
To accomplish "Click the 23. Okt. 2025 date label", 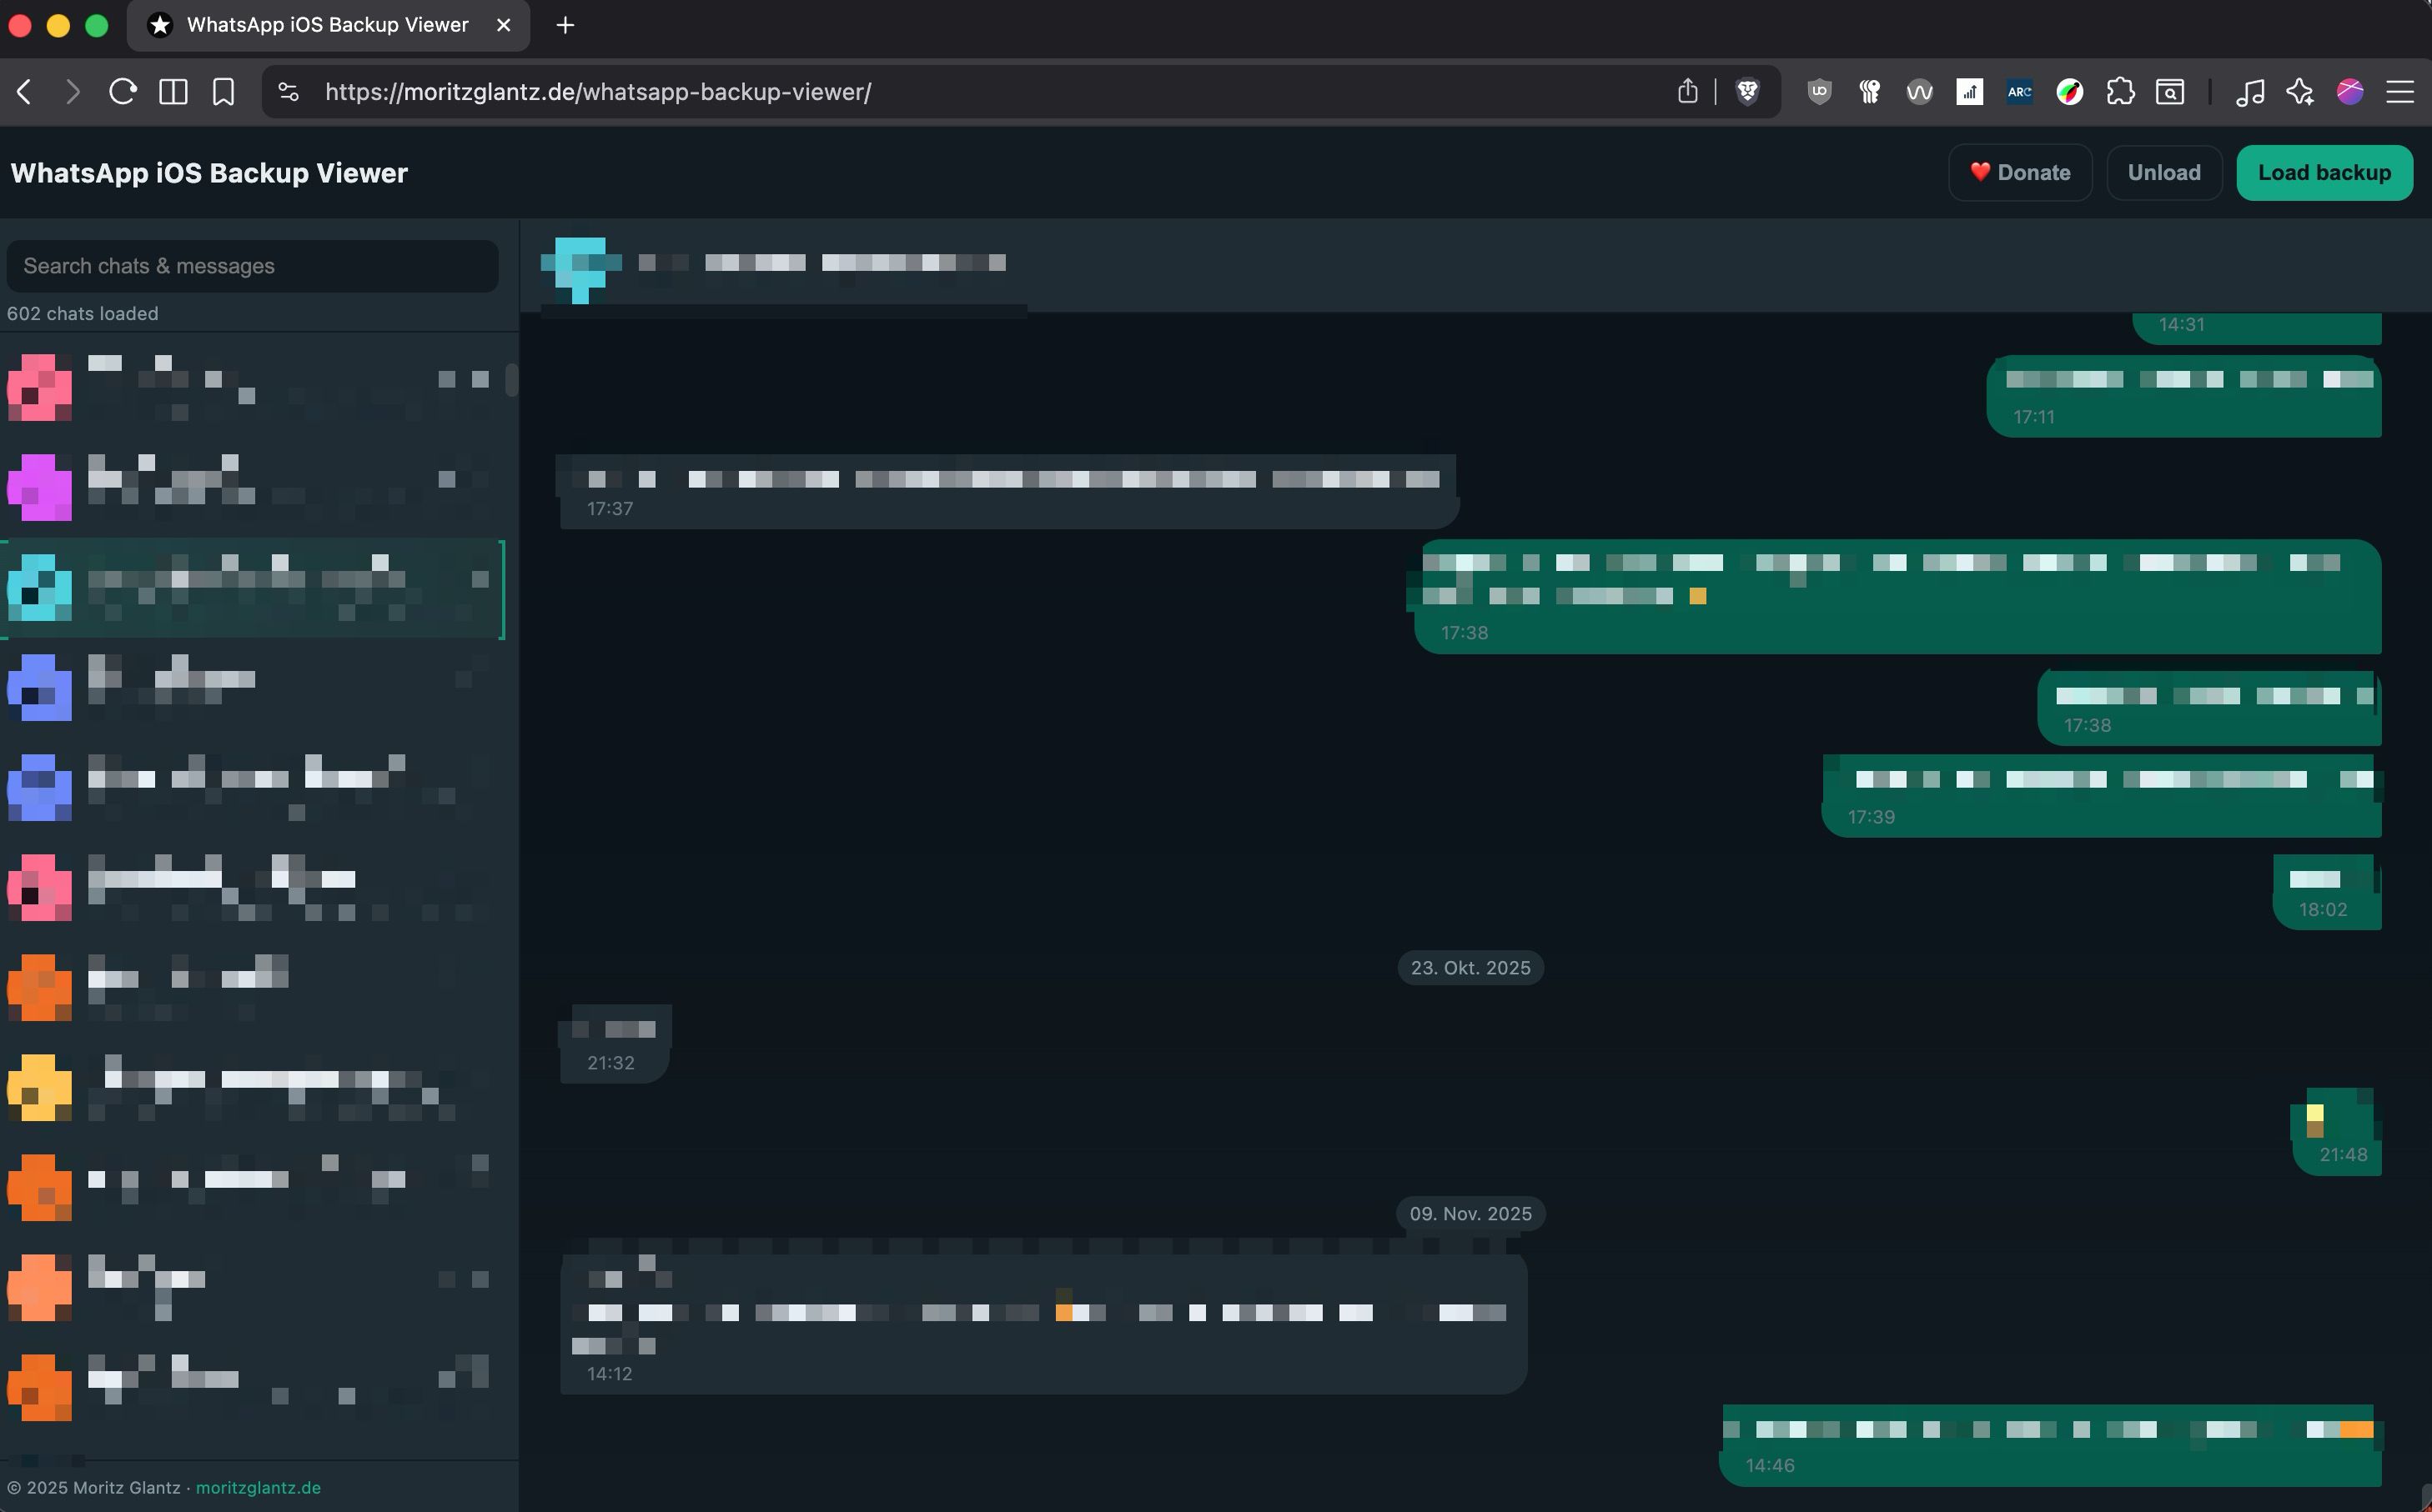I will tap(1470, 967).
